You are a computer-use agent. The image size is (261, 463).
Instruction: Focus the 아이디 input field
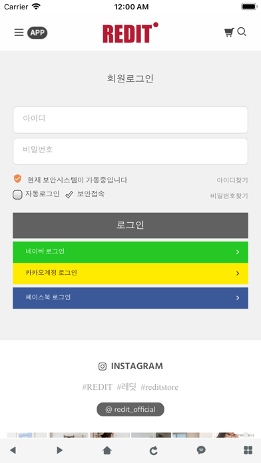pos(130,120)
